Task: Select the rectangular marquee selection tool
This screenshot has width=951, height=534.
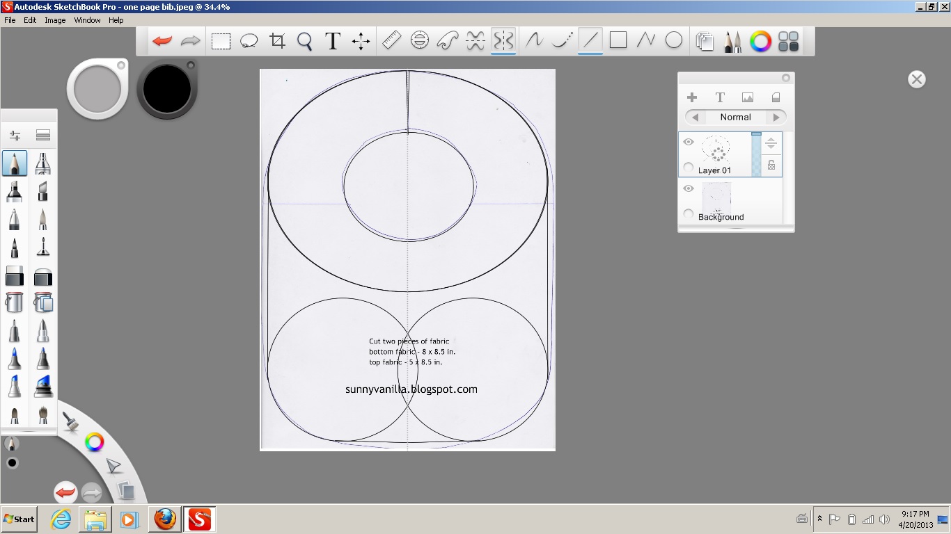Action: click(221, 41)
